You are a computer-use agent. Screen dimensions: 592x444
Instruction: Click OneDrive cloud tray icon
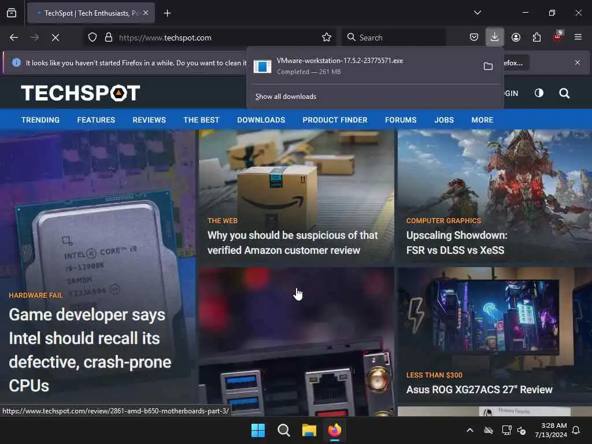click(489, 430)
